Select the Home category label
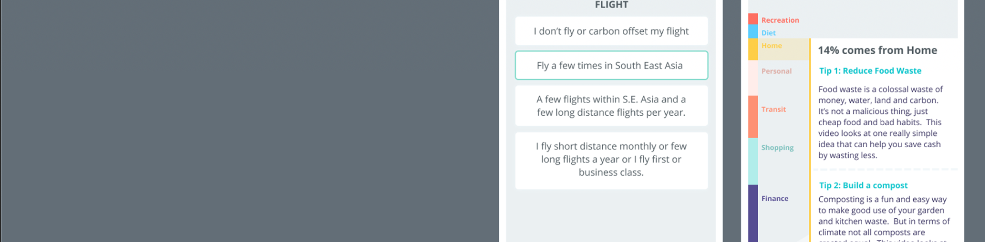This screenshot has width=985, height=242. tap(772, 46)
